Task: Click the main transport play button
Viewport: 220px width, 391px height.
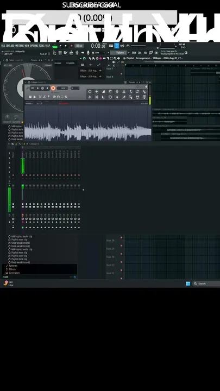Action: (x=60, y=46)
